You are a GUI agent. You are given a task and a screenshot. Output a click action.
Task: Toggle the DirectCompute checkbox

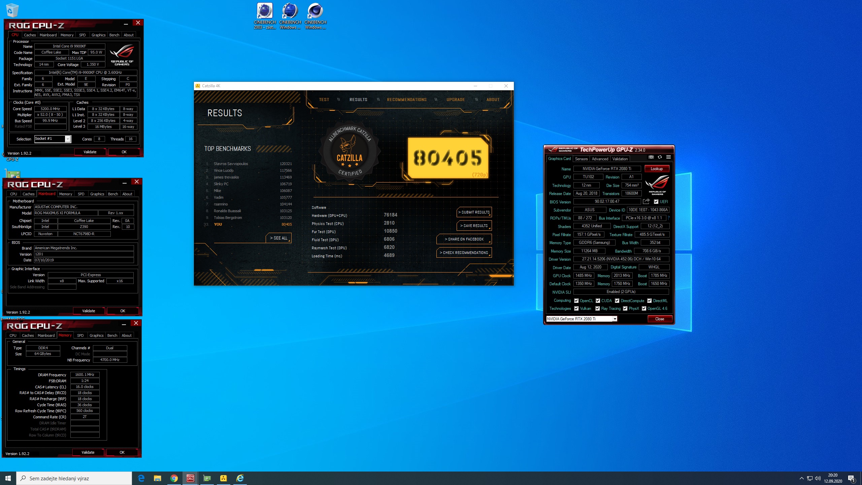[617, 301]
